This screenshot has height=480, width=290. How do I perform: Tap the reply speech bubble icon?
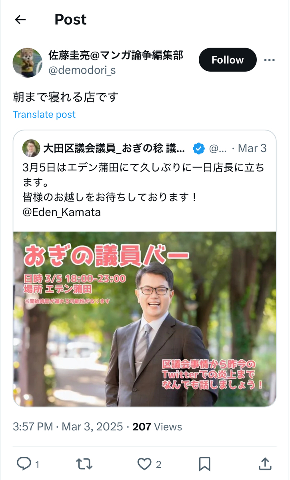(x=24, y=464)
